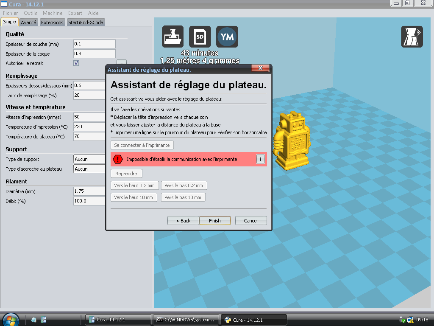Click first quick launch icon in taskbar

click(x=34, y=320)
